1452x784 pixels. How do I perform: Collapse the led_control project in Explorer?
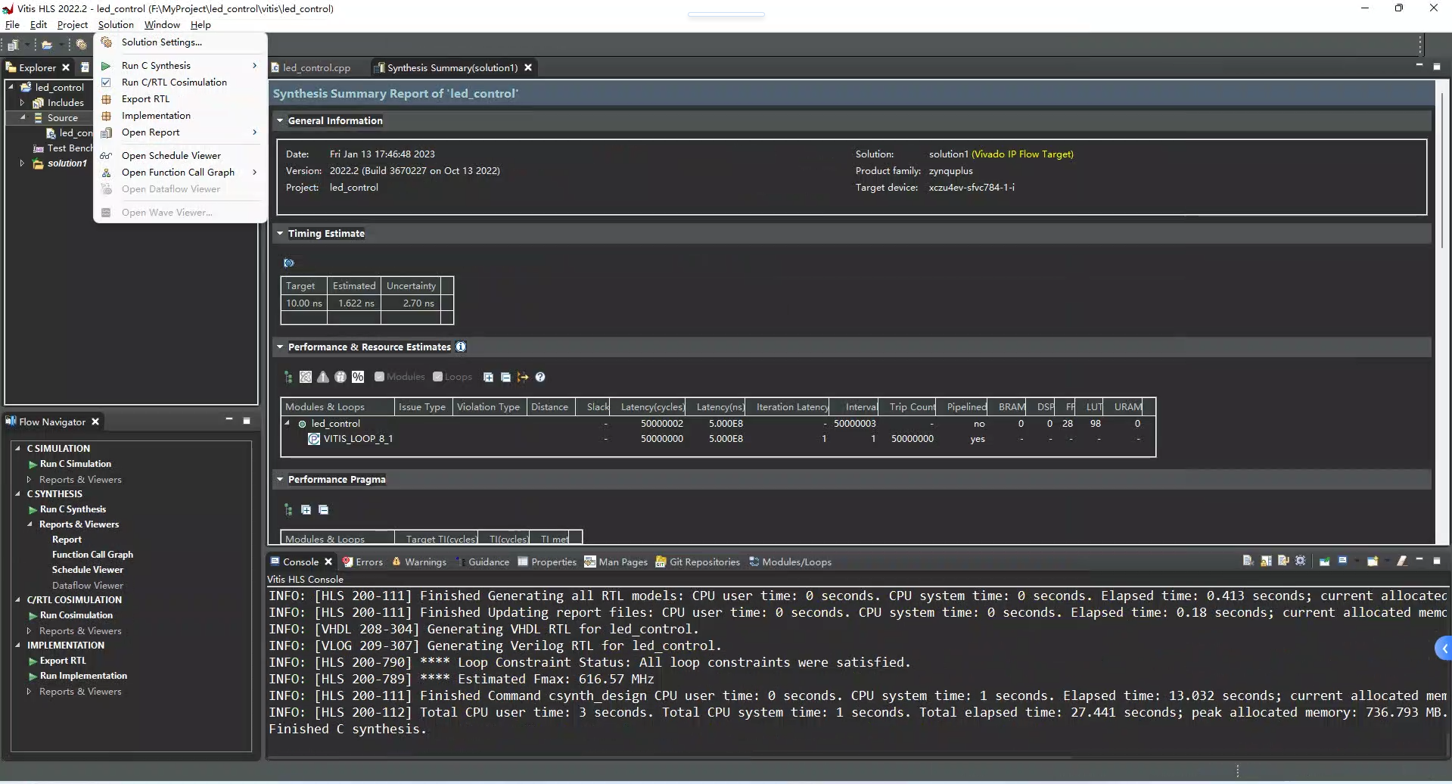click(11, 88)
